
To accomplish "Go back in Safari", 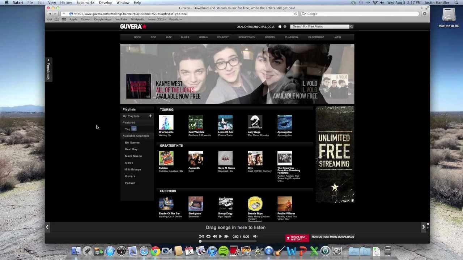I will (50, 14).
